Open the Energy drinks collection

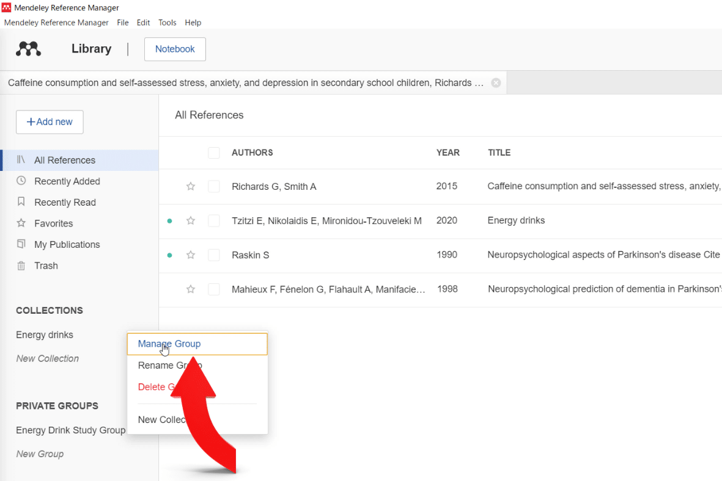45,335
